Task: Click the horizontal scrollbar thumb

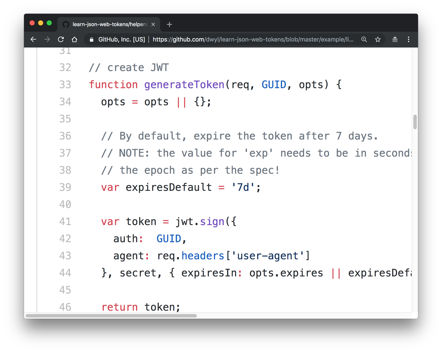Action: point(111,315)
